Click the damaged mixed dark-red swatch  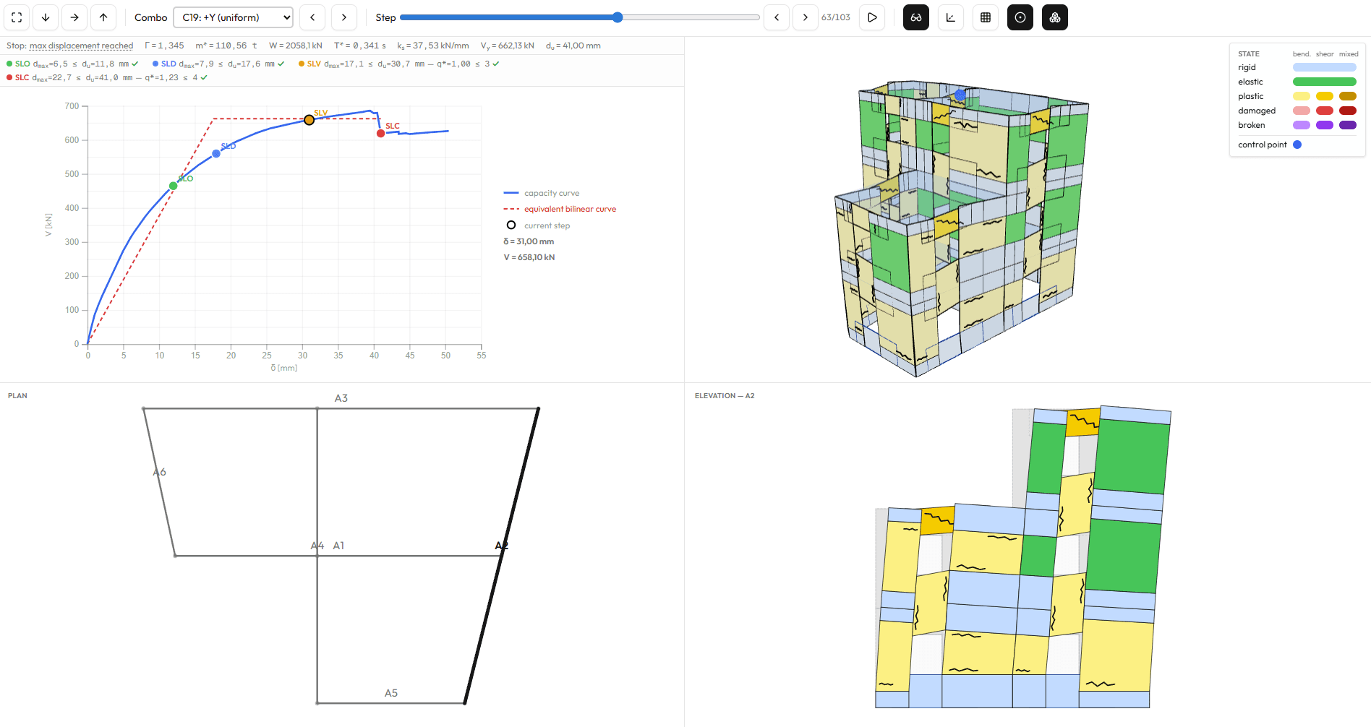1348,111
